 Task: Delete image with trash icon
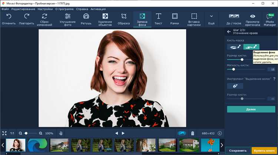point(192,133)
